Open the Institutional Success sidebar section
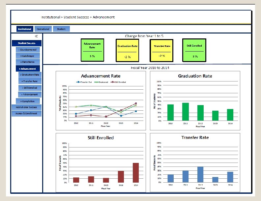The image size is (261, 201). (x=26, y=107)
